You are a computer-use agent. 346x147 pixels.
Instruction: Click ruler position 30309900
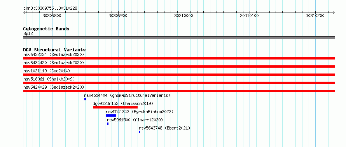118,16
